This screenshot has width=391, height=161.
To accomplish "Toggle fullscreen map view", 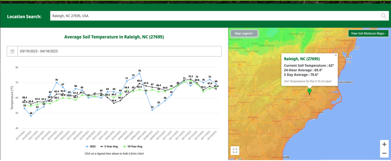I will tap(235, 151).
